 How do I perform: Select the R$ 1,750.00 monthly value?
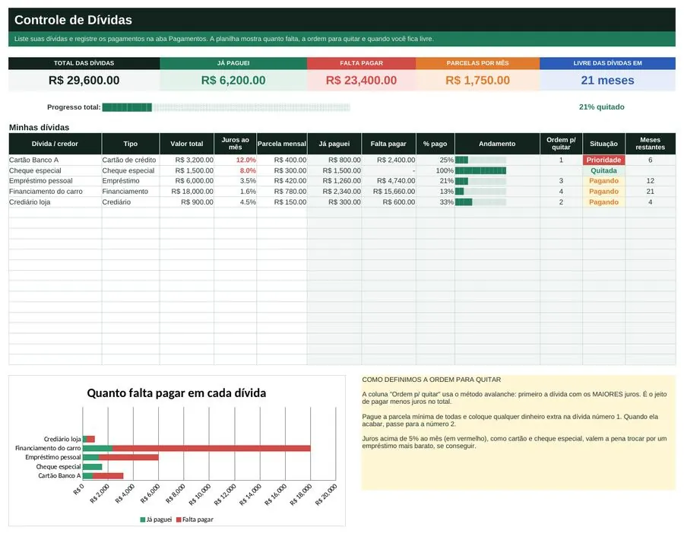[x=478, y=81]
